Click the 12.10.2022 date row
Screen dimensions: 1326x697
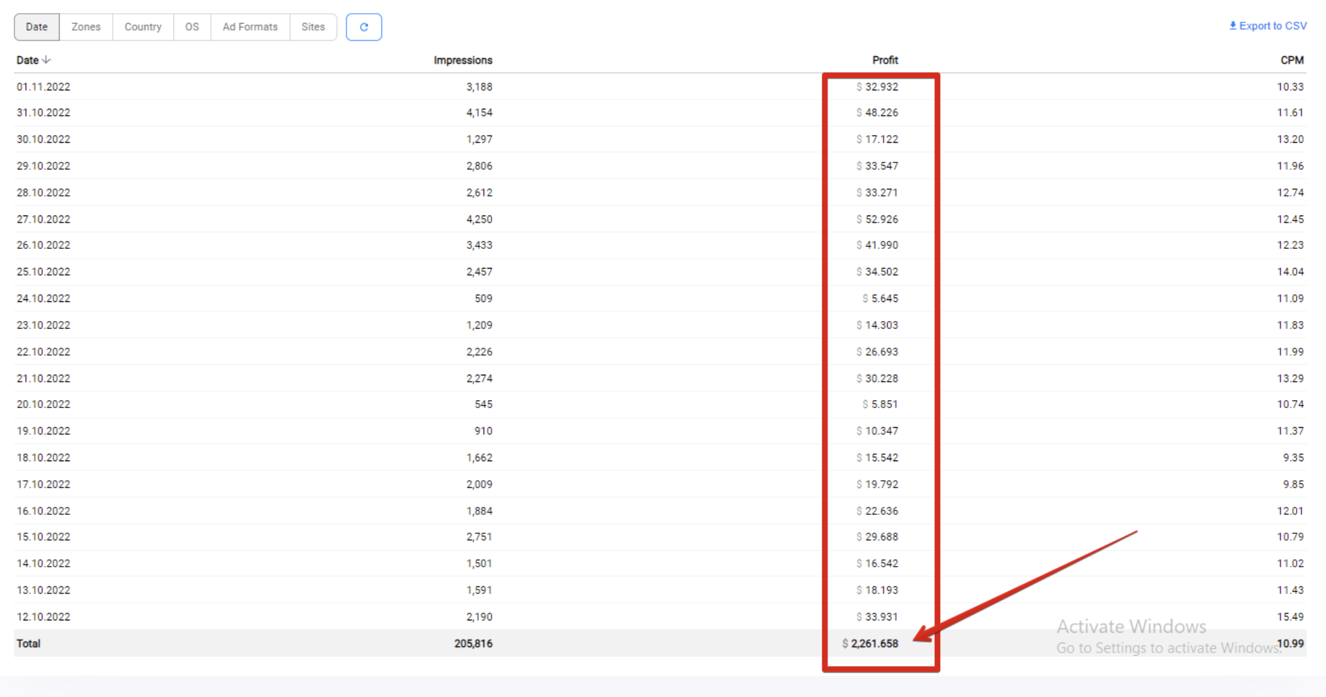coord(43,616)
